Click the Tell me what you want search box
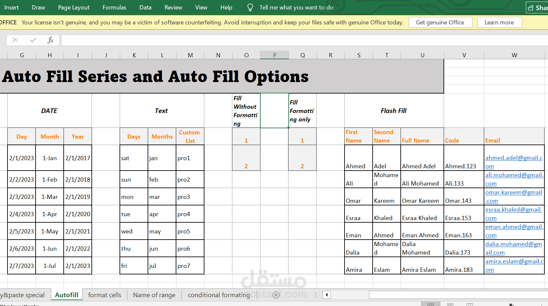The width and height of the screenshot is (548, 306). [x=296, y=7]
